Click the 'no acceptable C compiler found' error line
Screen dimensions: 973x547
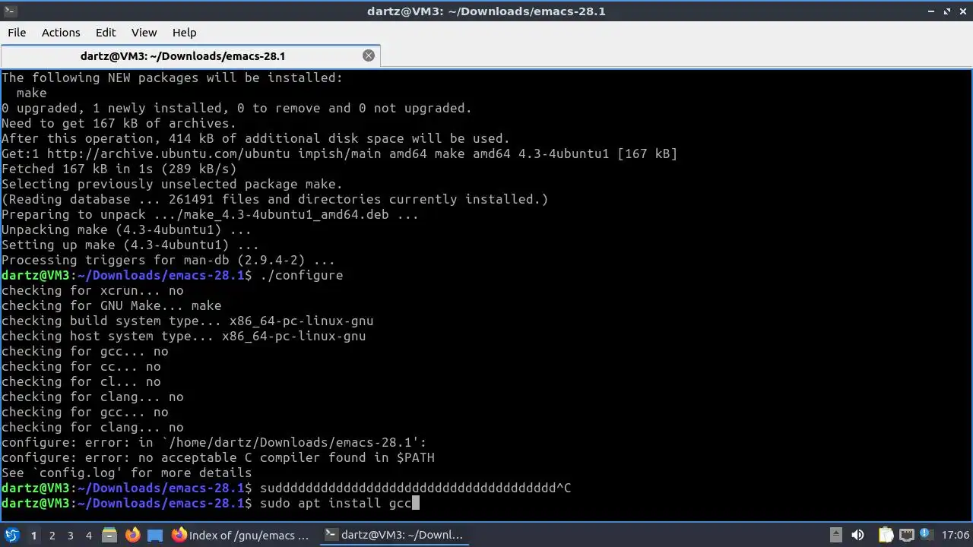[218, 457]
